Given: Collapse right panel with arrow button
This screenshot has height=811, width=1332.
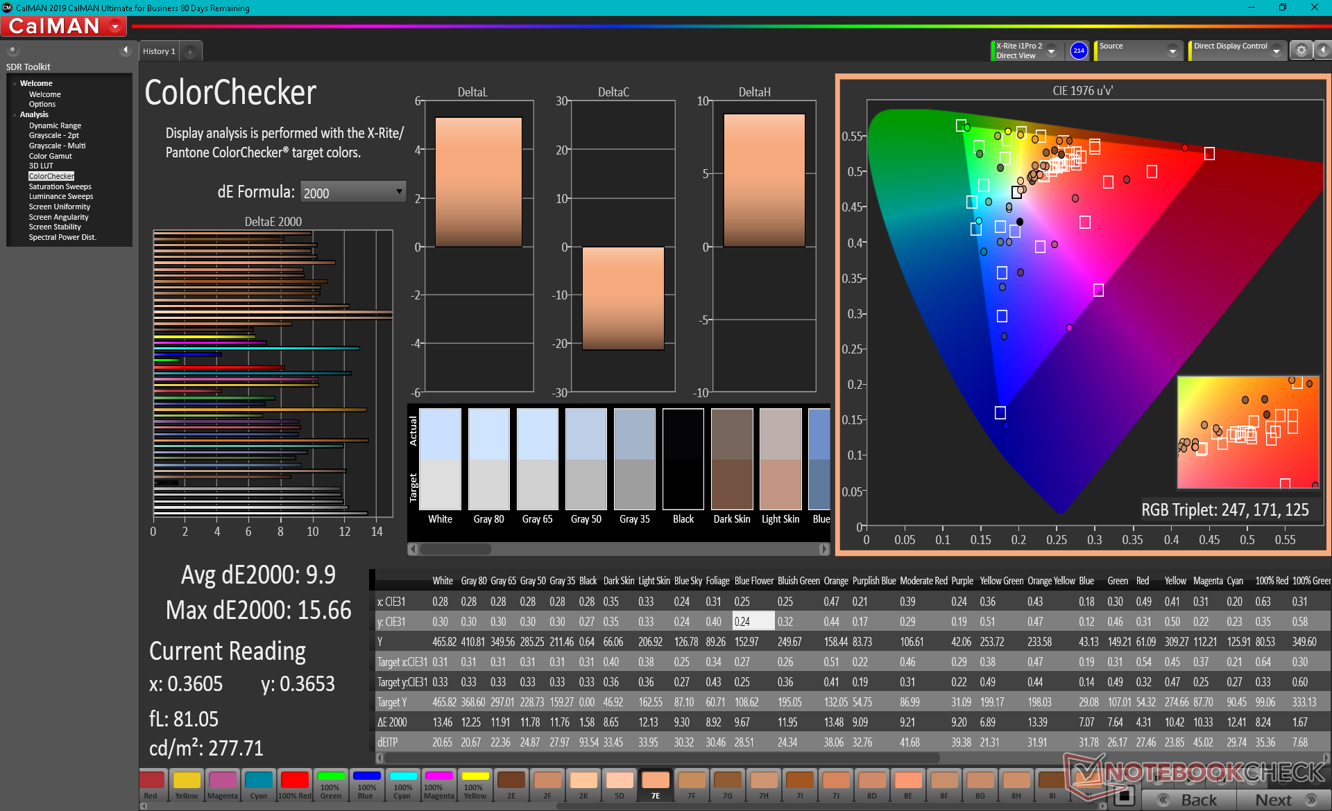Looking at the screenshot, I should click(1322, 51).
